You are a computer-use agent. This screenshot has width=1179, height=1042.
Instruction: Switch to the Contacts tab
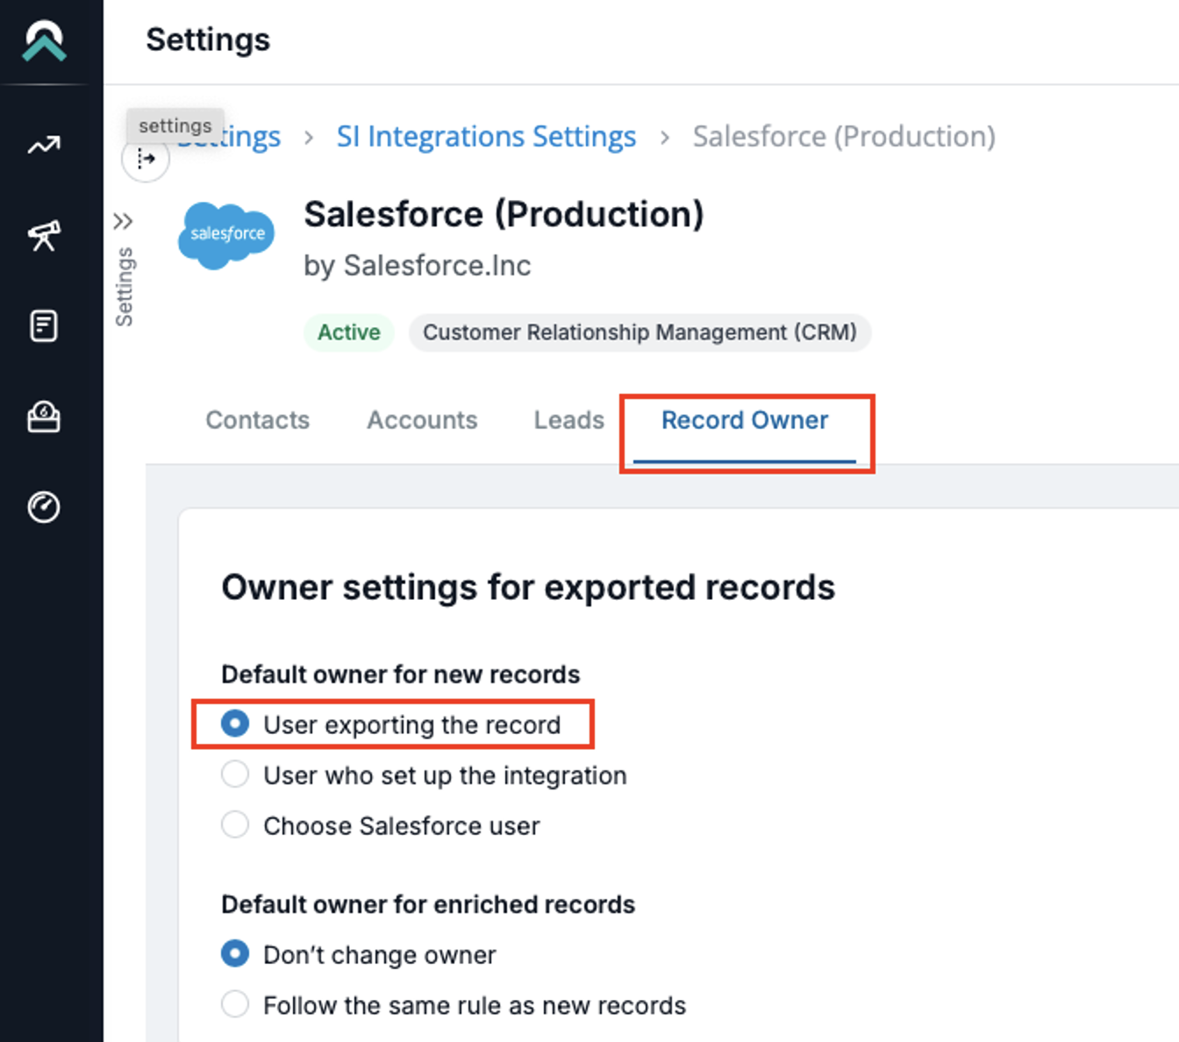click(258, 420)
